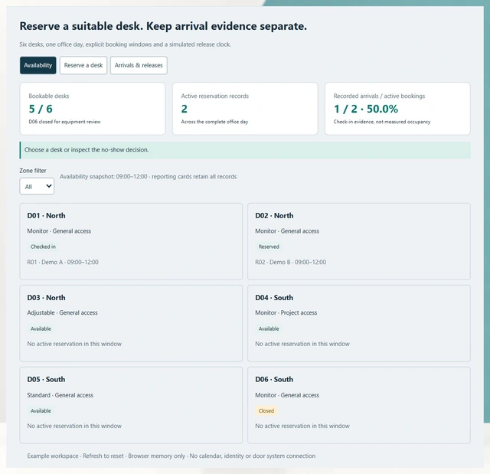Image resolution: width=490 pixels, height=474 pixels.
Task: Click the Reserve a suitable desk page heading
Action: pos(163,26)
